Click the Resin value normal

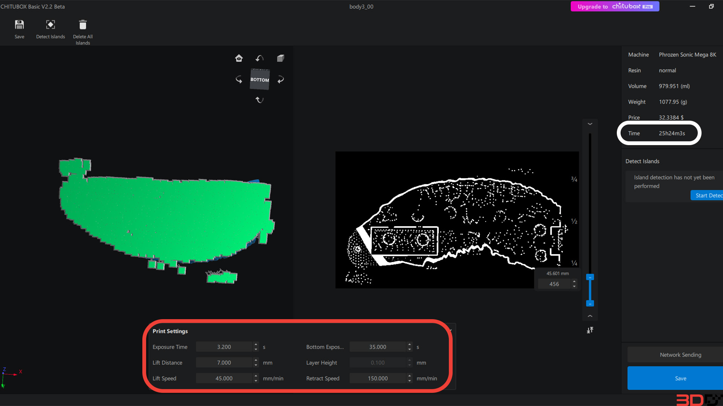pyautogui.click(x=667, y=71)
